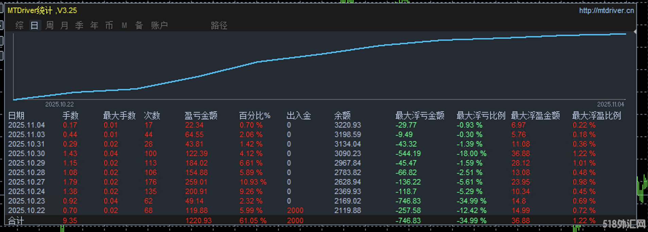Click the -544.19 floating loss value
648x232 pixels.
408,154
